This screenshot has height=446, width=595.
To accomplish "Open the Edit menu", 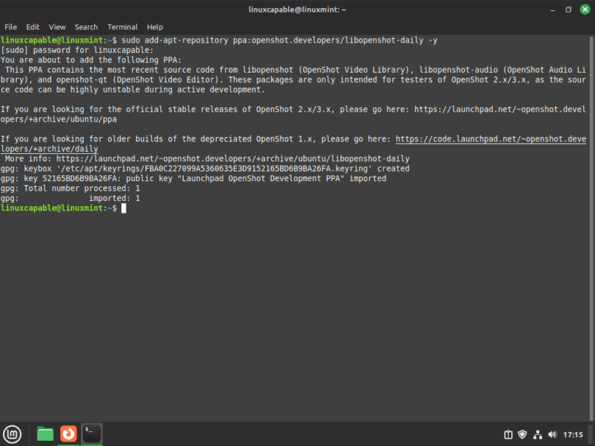I will point(32,26).
